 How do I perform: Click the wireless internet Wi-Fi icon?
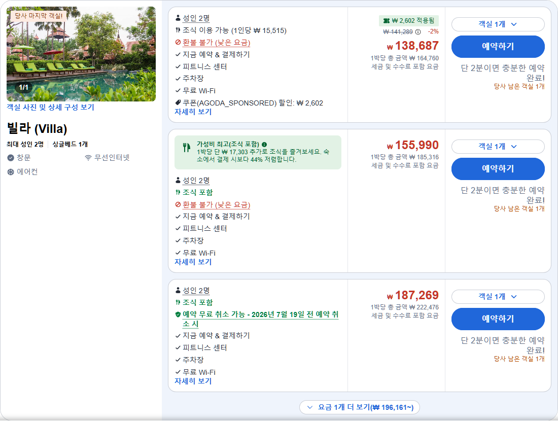(88, 158)
